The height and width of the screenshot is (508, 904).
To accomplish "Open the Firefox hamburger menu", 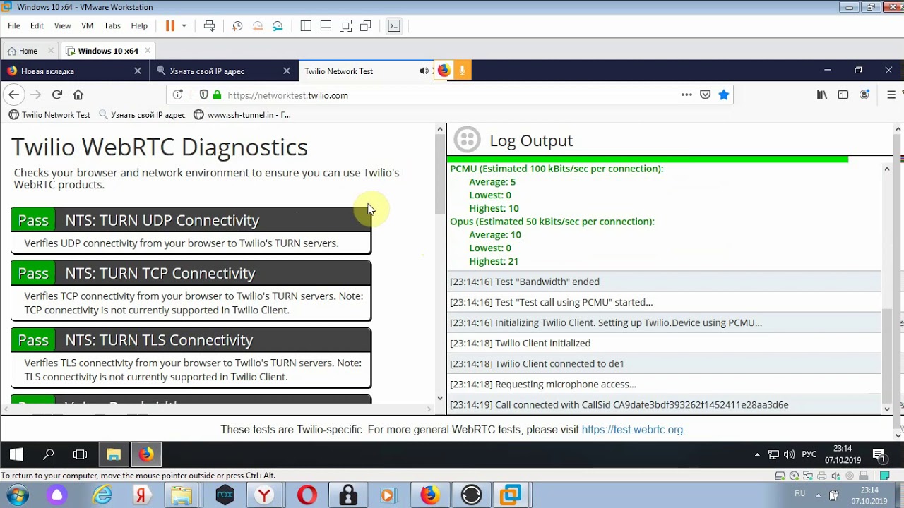I will pyautogui.click(x=891, y=95).
